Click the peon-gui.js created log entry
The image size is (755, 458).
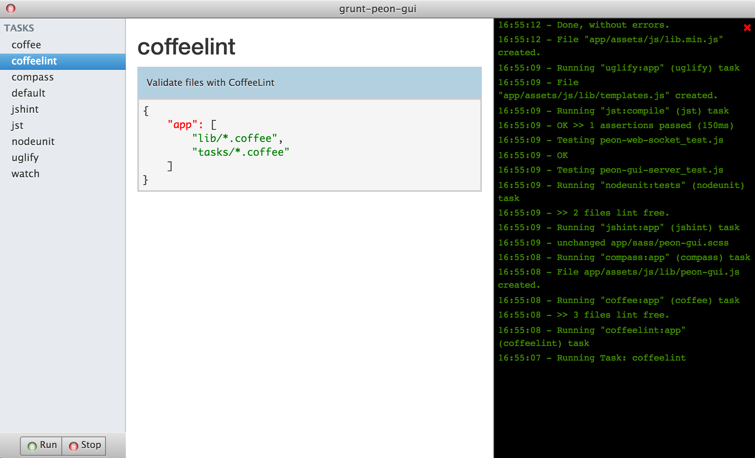coord(618,278)
